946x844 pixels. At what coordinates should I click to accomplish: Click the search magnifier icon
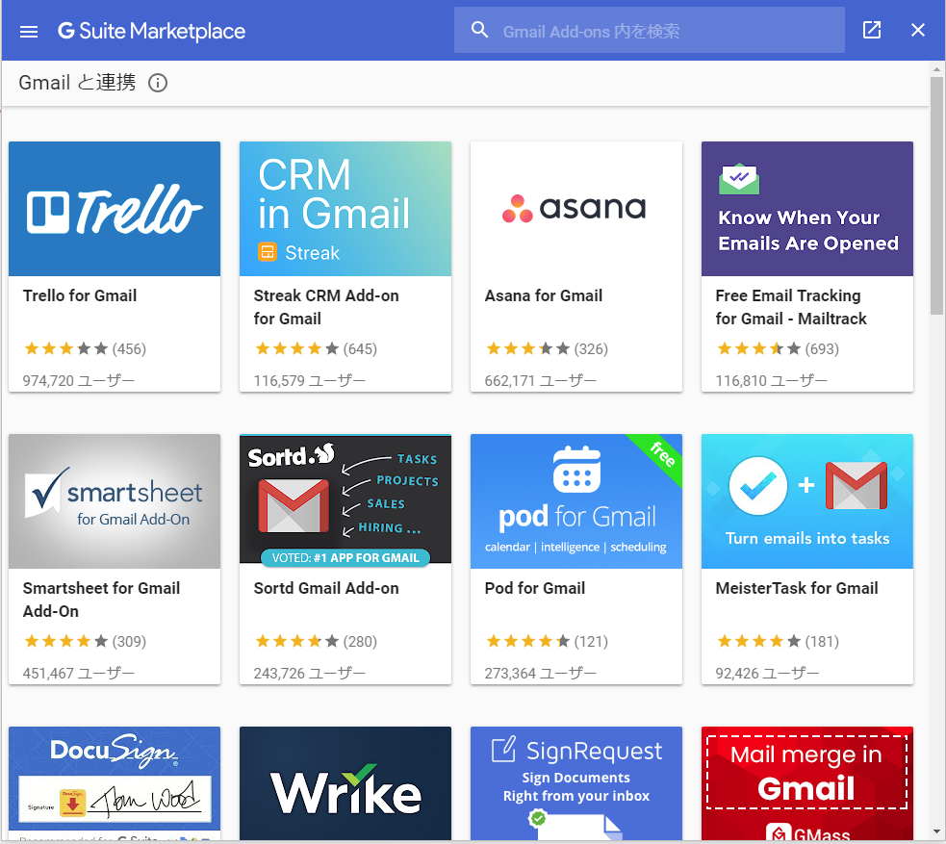pos(479,30)
